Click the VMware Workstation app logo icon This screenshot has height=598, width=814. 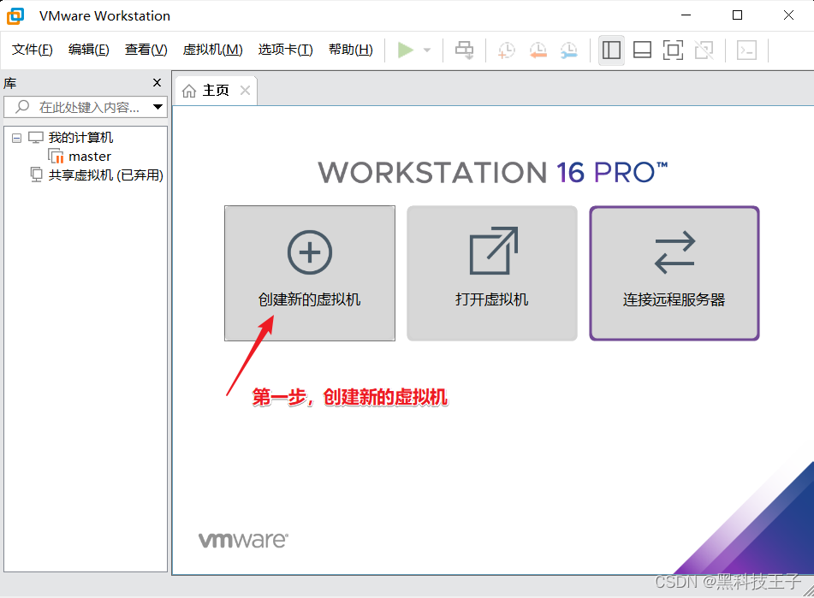pos(15,15)
